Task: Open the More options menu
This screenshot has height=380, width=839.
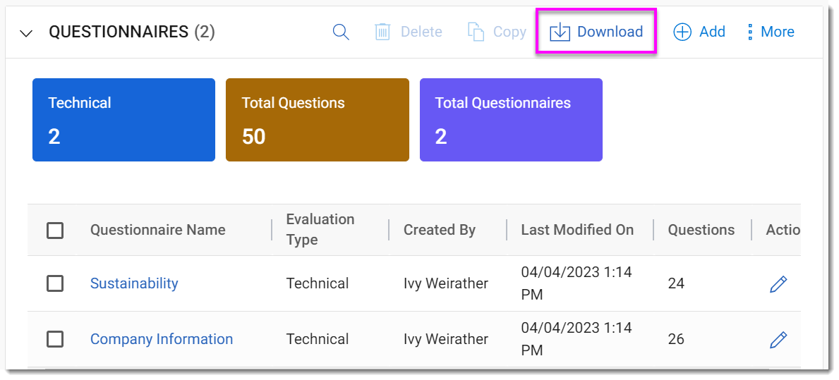Action: (771, 32)
